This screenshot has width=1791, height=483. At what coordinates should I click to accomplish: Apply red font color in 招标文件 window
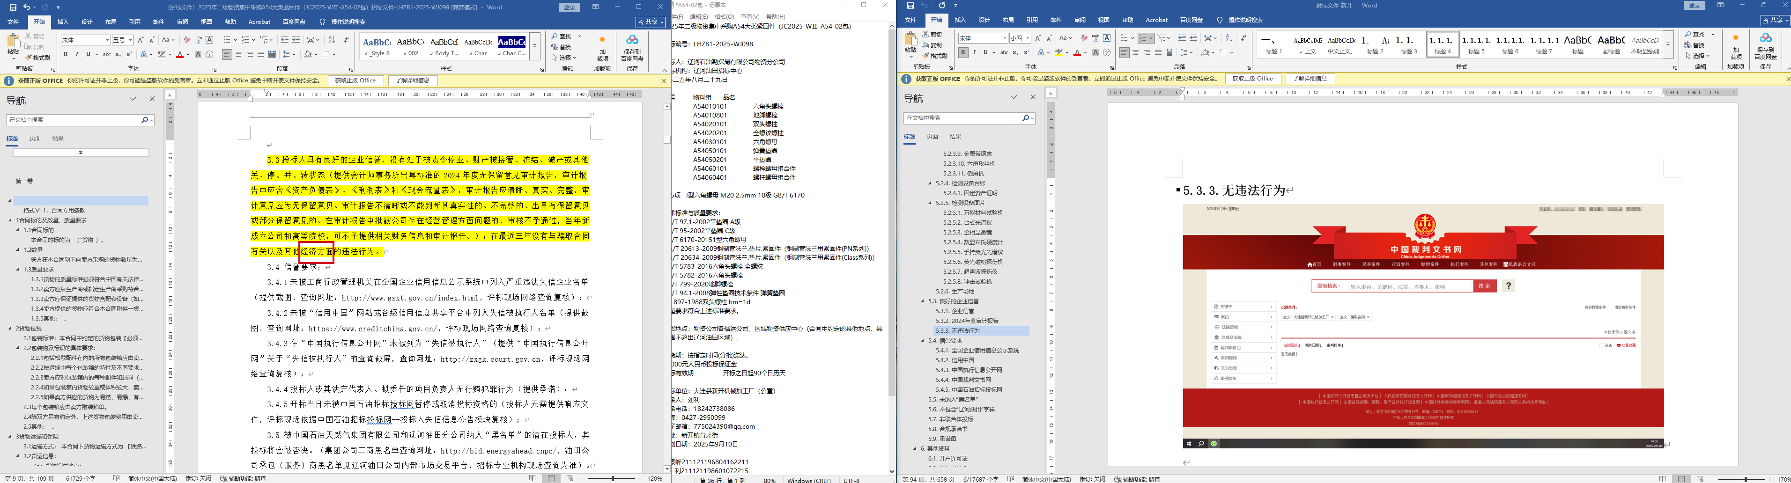coord(179,54)
